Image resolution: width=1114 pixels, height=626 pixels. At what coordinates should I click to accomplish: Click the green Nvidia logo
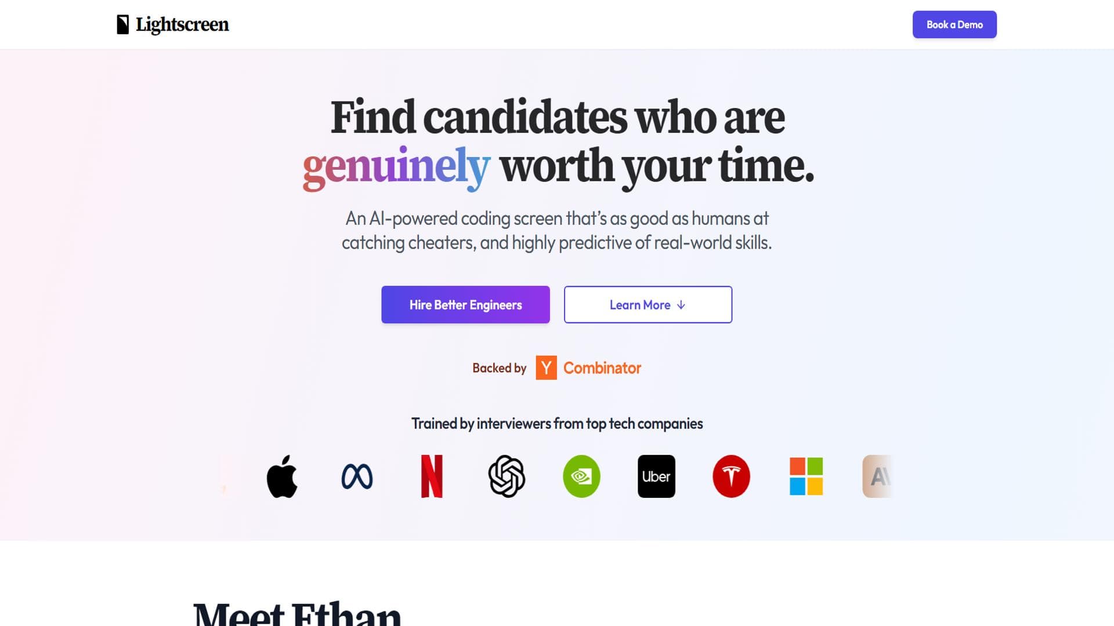coord(581,476)
